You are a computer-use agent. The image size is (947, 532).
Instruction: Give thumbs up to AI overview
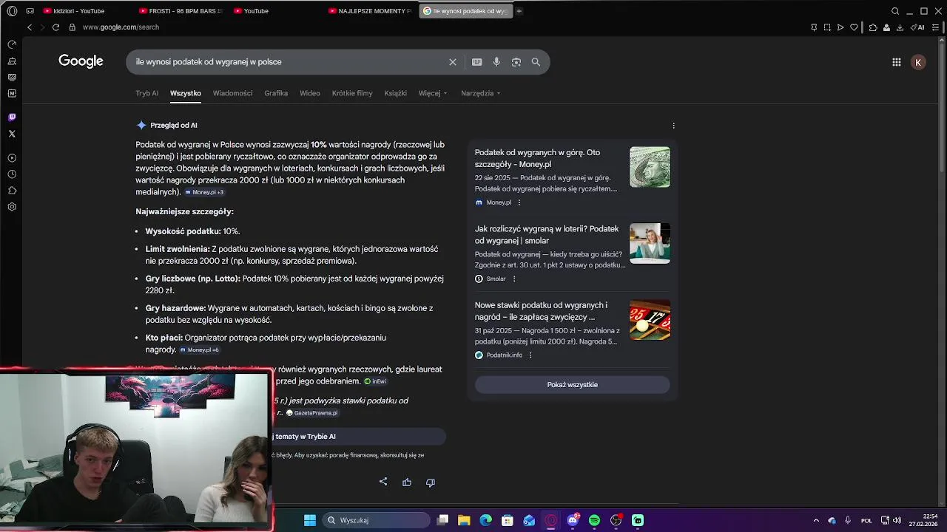(407, 482)
